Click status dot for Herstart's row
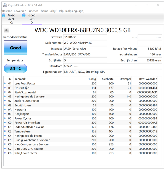This screenshot has width=166, height=175. pos(5,109)
